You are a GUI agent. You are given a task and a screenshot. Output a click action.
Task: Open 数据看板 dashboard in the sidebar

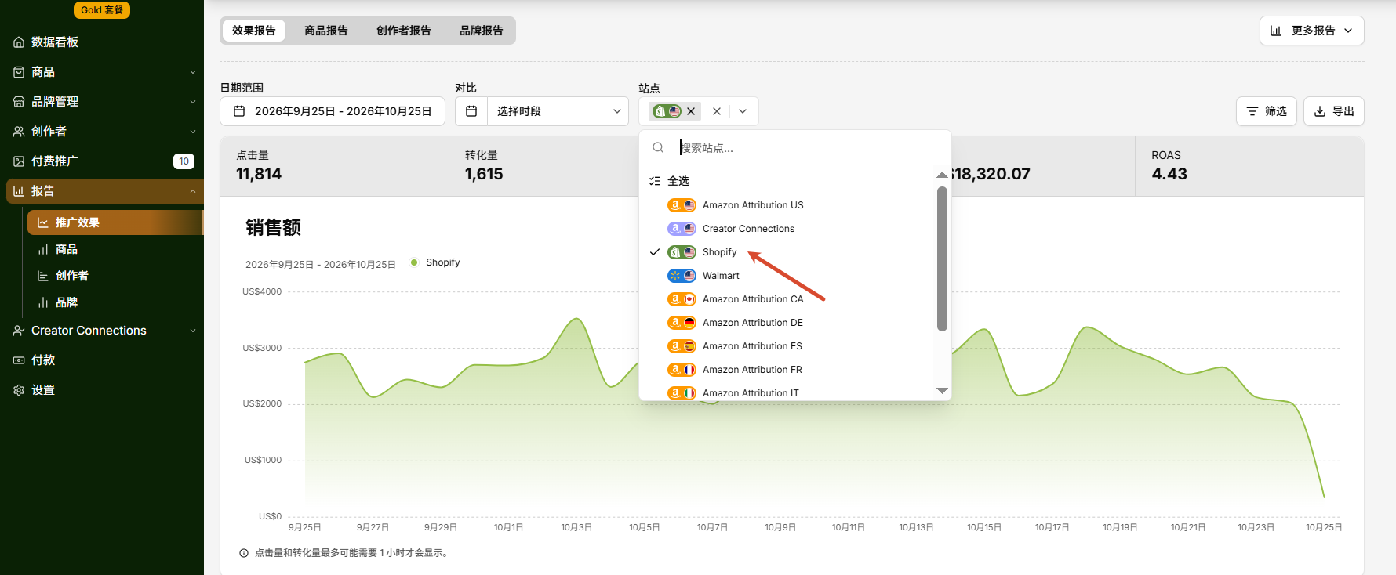pyautogui.click(x=54, y=42)
